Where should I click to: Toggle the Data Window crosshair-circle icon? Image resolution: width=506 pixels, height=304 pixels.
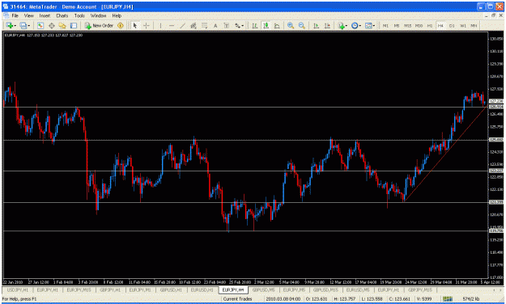[x=51, y=25]
